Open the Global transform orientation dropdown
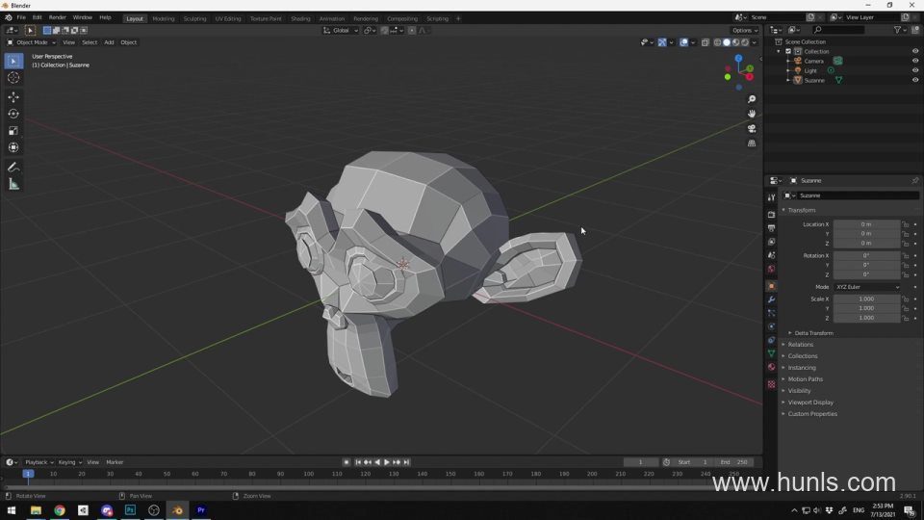924x520 pixels. pyautogui.click(x=341, y=30)
